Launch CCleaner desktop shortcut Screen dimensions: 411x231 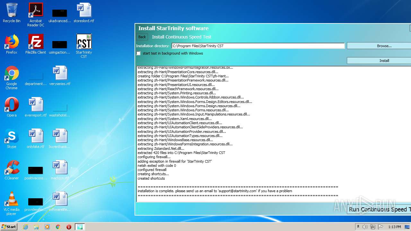[12, 170]
